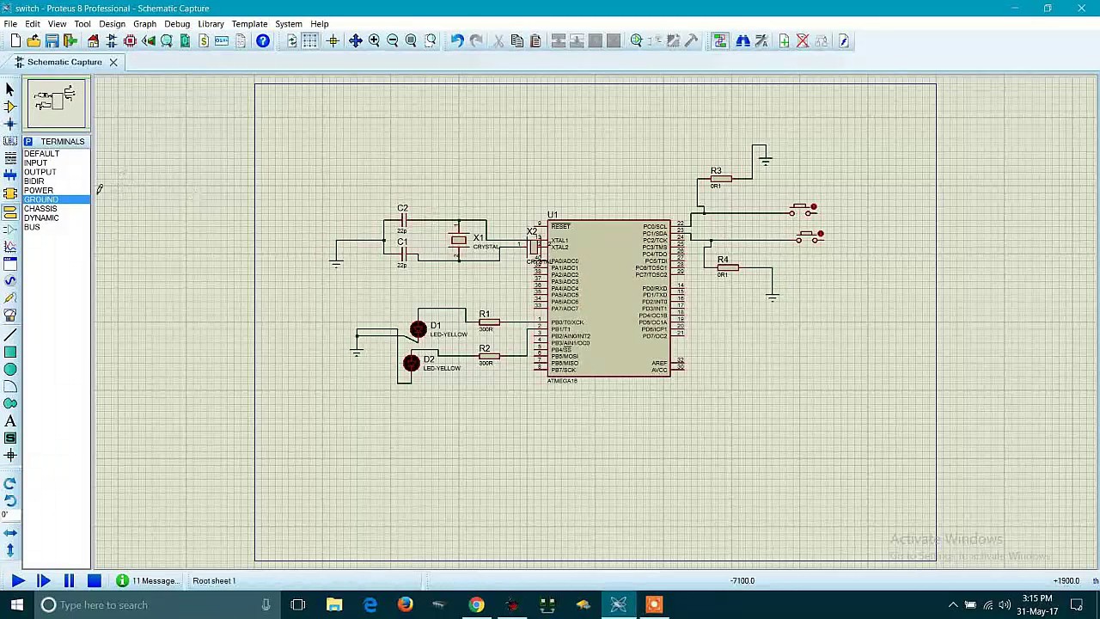Open PCB Layout chip icon
Image resolution: width=1100 pixels, height=619 pixels.
pos(130,40)
